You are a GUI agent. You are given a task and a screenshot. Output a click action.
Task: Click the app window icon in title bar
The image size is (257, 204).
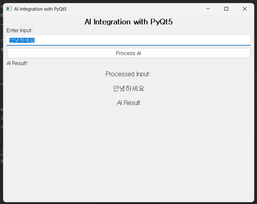coord(9,9)
